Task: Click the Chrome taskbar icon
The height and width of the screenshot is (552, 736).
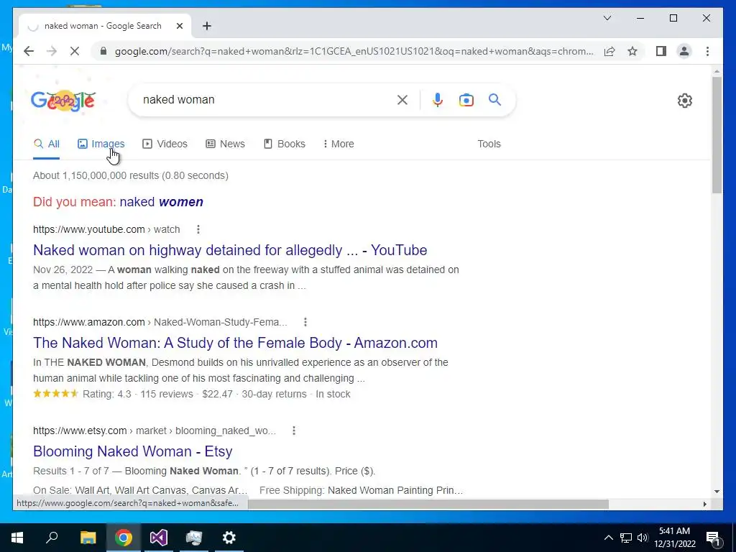Action: pyautogui.click(x=124, y=538)
